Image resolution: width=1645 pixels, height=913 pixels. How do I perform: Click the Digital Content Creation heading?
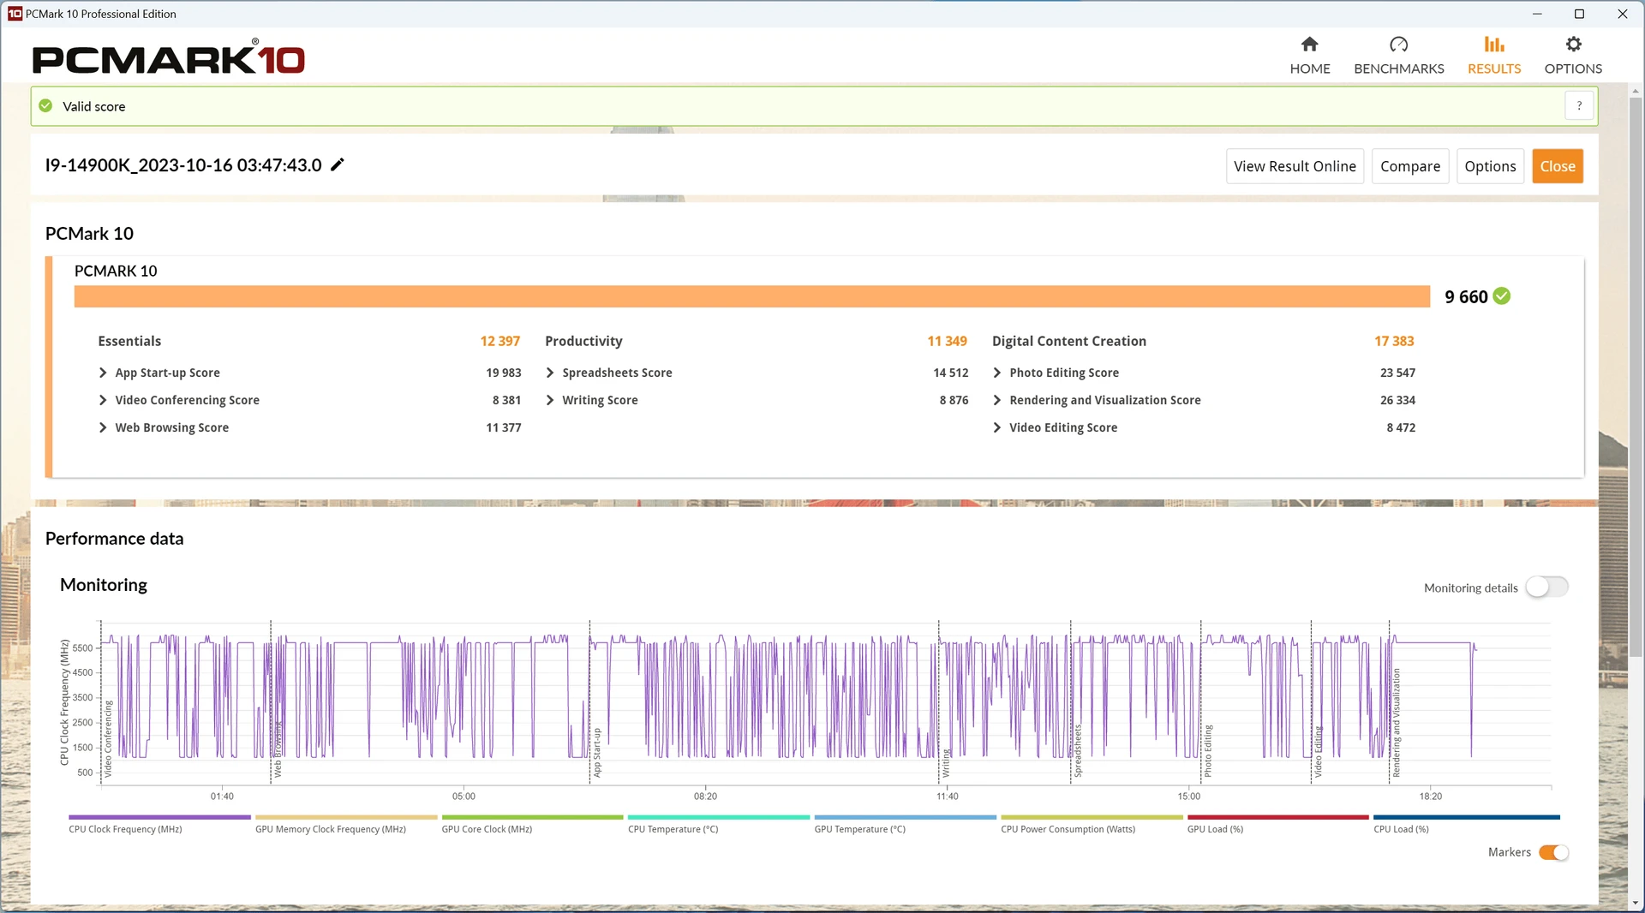(1068, 341)
